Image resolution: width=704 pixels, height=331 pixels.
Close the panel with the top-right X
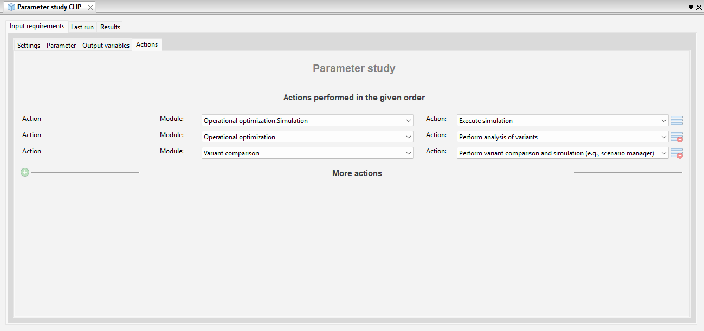point(698,8)
